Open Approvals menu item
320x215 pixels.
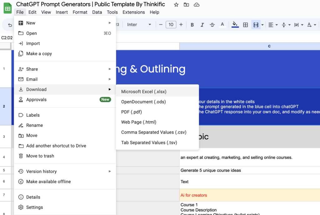[65, 100]
